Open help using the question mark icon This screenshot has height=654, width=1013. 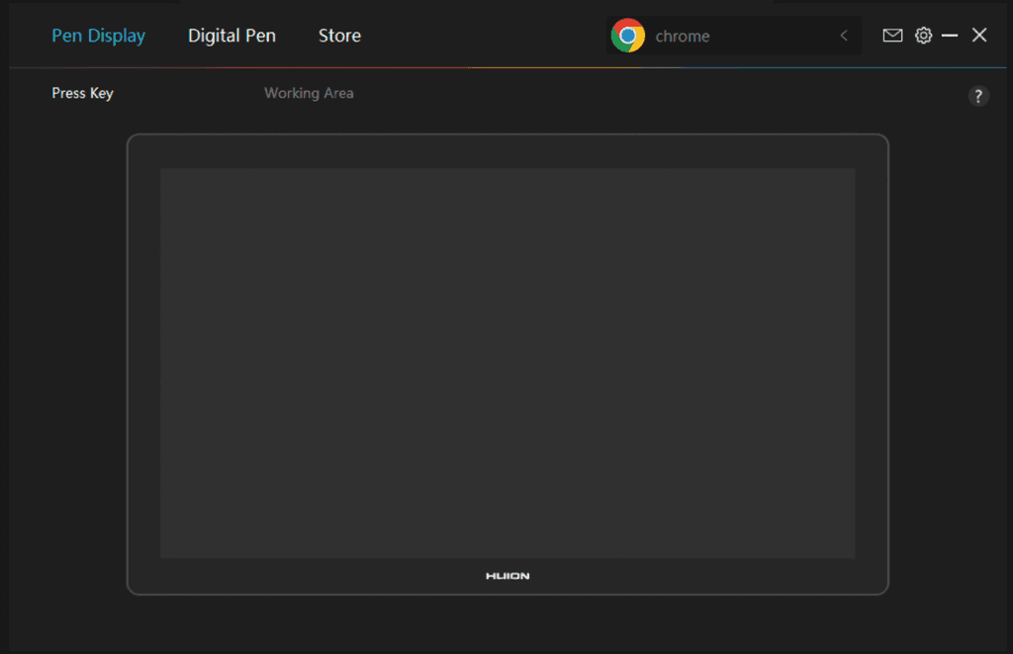(x=978, y=96)
